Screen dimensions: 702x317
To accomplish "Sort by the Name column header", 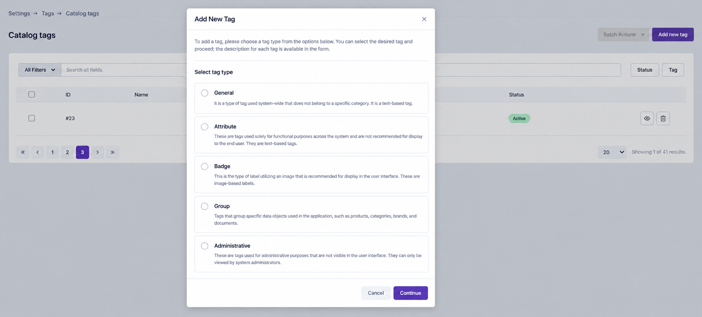I will 141,95.
